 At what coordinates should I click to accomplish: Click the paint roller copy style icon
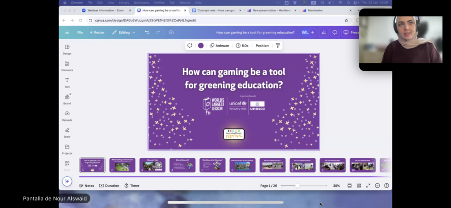(278, 45)
